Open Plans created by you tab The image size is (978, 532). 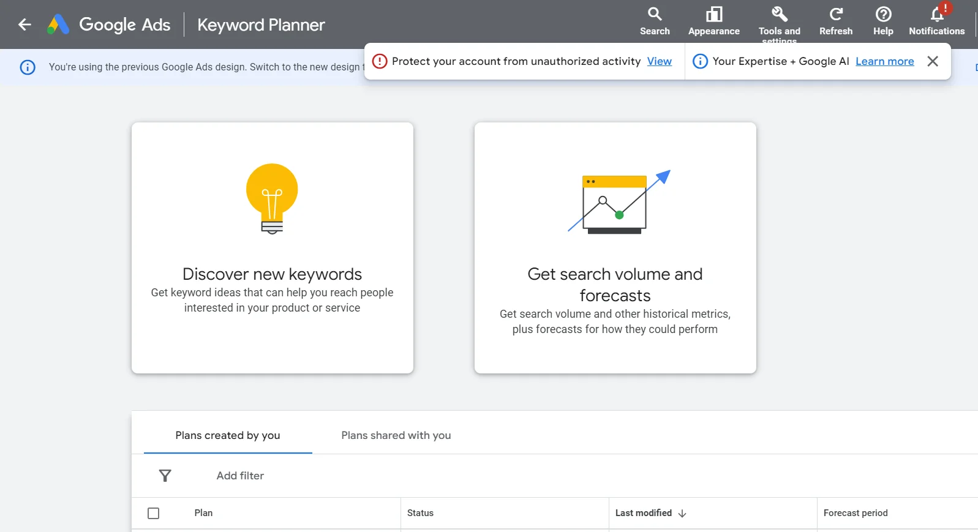pos(228,435)
